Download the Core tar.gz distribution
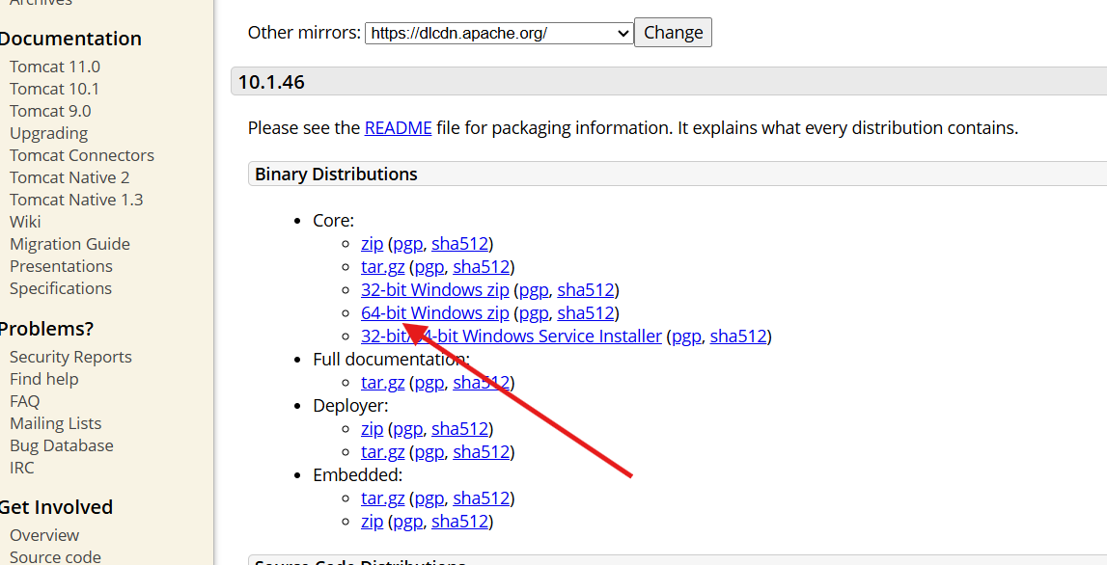The height and width of the screenshot is (565, 1107). [382, 267]
